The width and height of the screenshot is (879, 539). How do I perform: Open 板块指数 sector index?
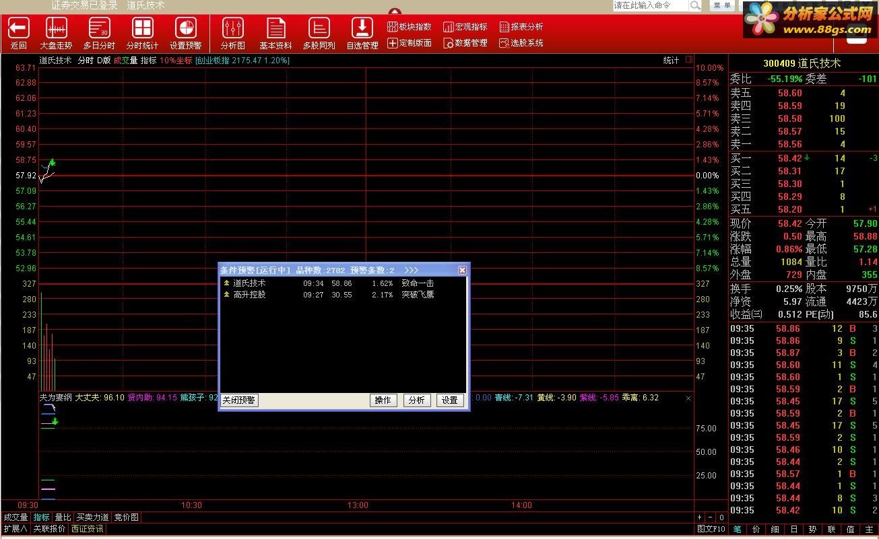click(x=410, y=27)
